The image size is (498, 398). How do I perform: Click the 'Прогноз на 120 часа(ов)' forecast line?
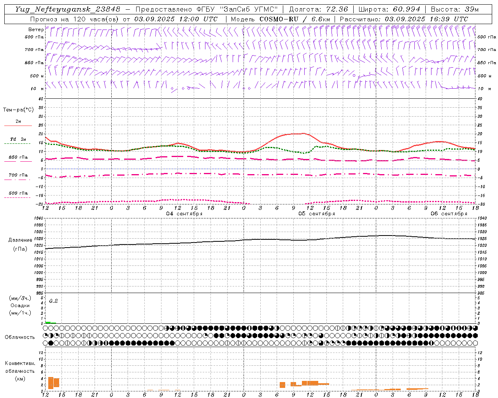click(75, 19)
